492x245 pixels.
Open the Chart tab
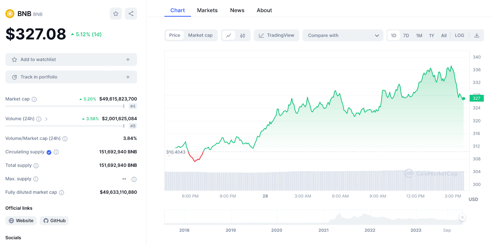[x=178, y=10]
